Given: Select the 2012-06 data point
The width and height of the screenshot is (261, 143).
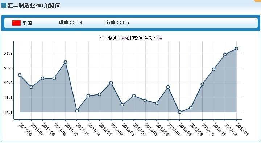Looking at the screenshot, I should tap(157, 104).
